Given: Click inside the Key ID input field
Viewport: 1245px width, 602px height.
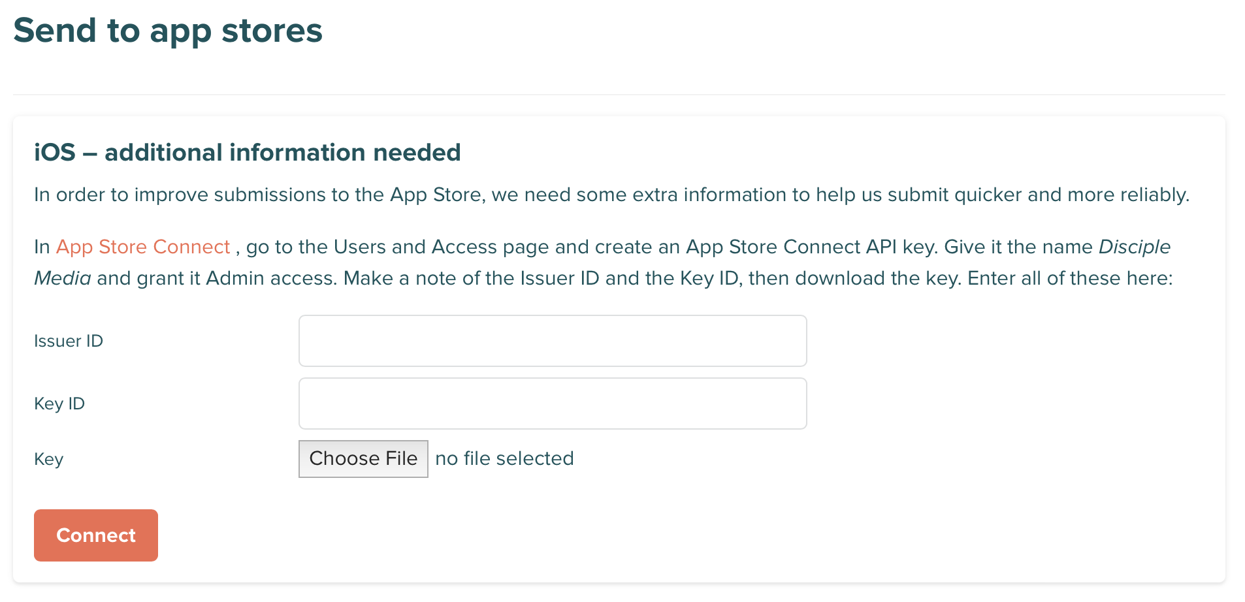Looking at the screenshot, I should [x=552, y=403].
